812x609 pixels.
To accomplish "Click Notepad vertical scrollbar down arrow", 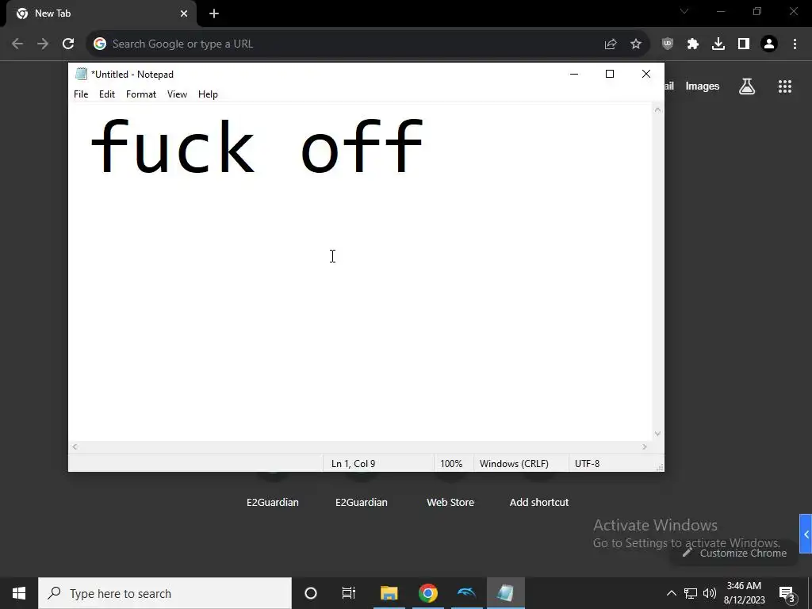I will pos(657,434).
